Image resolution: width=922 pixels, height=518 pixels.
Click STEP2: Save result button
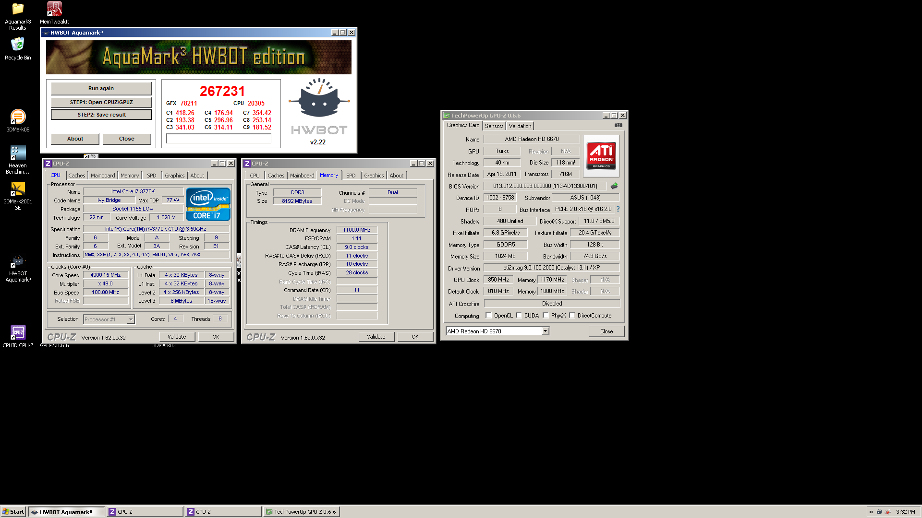tap(101, 115)
